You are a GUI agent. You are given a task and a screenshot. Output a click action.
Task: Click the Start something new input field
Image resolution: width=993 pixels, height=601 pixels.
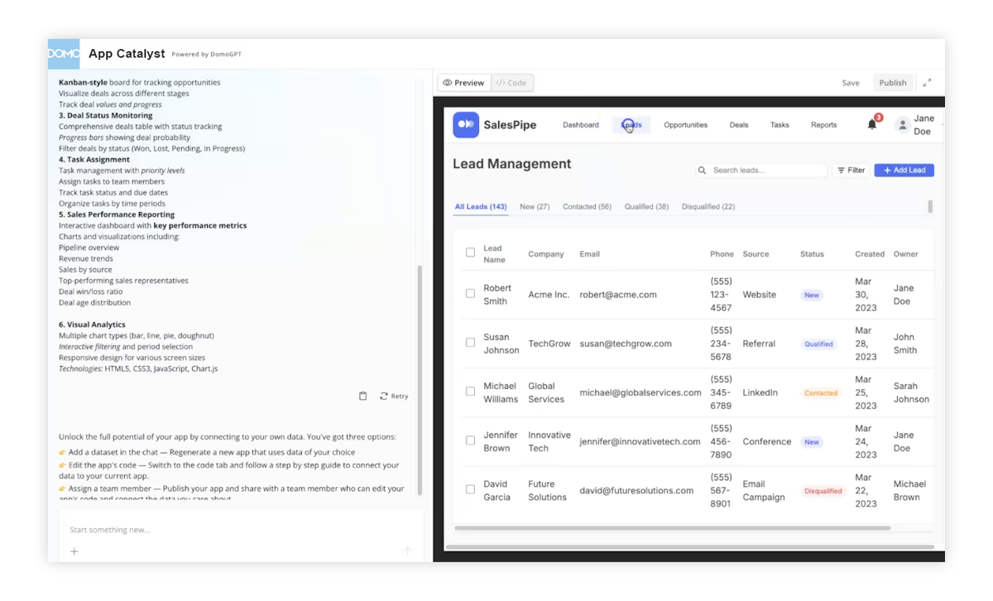click(165, 530)
